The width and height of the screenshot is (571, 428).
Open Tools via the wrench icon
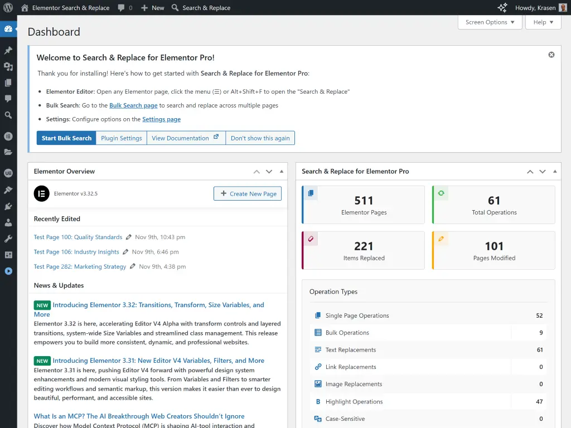(8, 239)
